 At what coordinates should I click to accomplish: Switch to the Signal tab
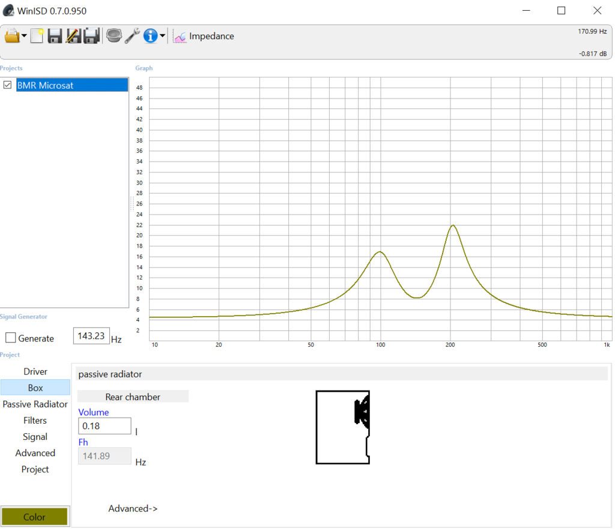[35, 437]
